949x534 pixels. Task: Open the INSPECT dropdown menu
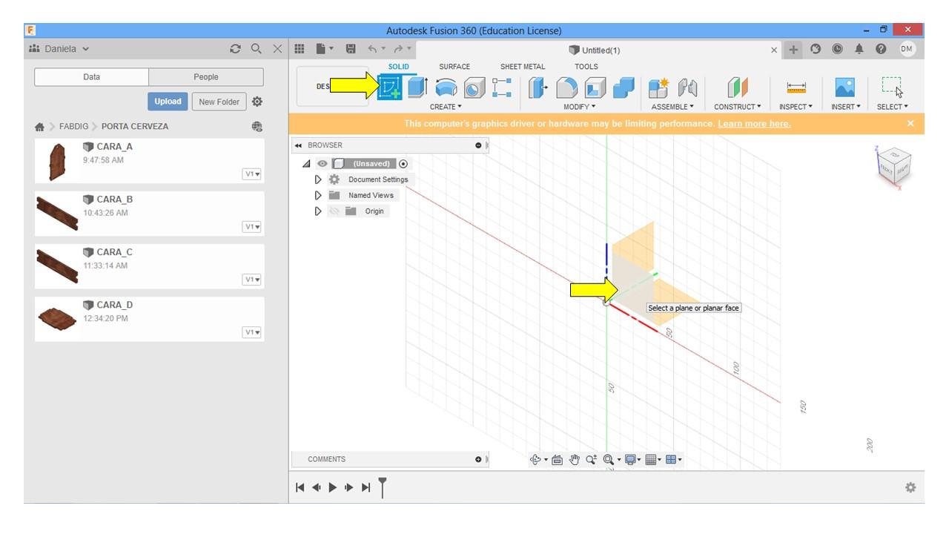(x=796, y=107)
